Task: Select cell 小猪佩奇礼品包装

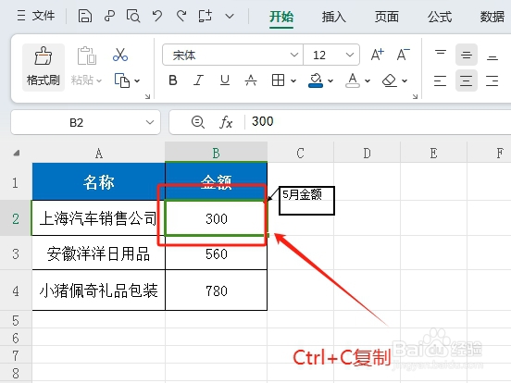Action: point(99,290)
